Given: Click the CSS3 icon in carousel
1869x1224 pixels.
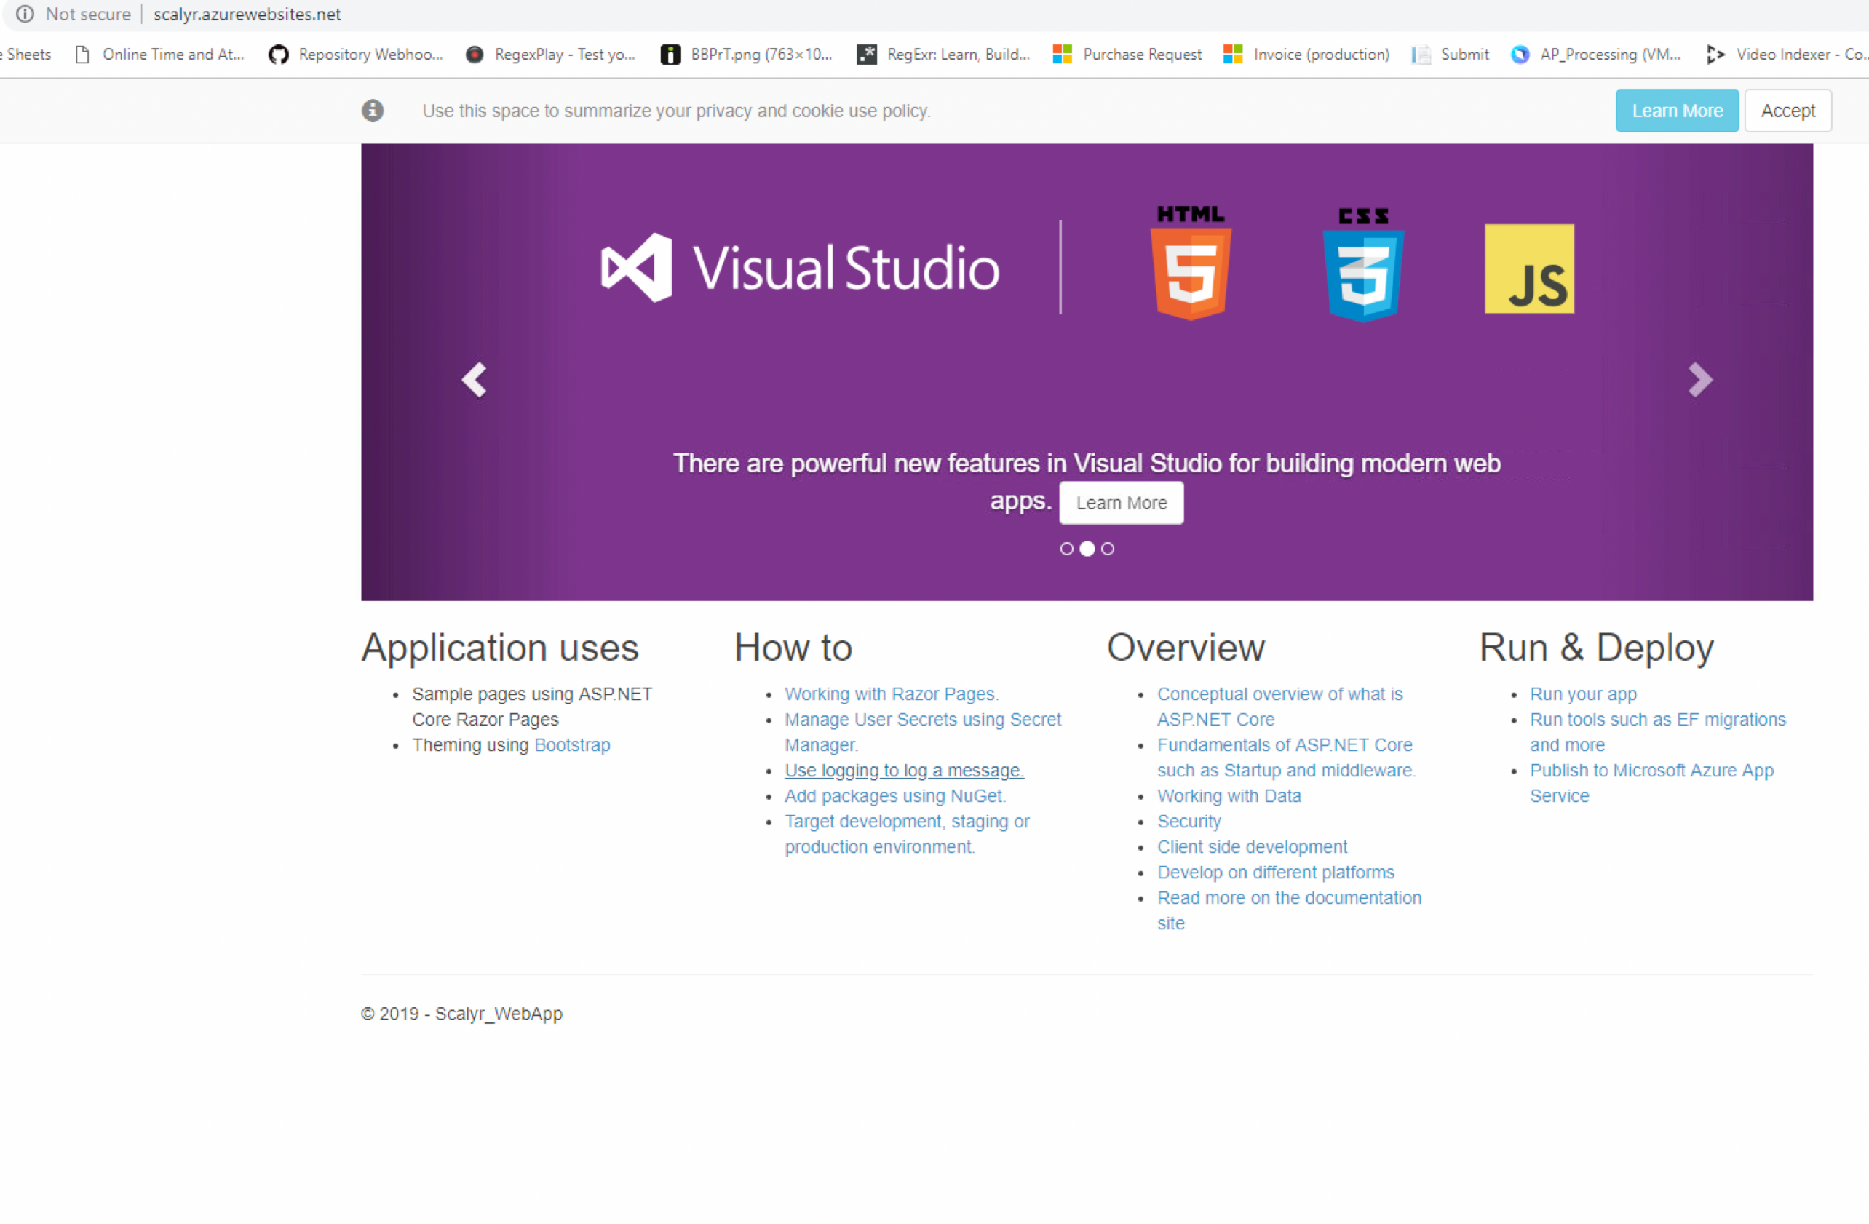Looking at the screenshot, I should pyautogui.click(x=1362, y=263).
